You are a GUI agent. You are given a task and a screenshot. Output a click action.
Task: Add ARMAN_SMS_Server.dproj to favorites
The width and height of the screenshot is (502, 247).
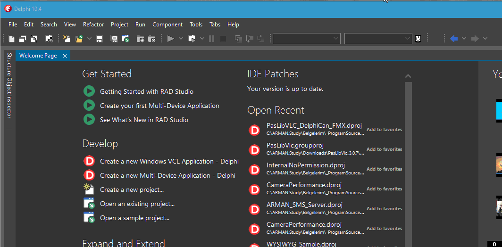[x=384, y=209]
